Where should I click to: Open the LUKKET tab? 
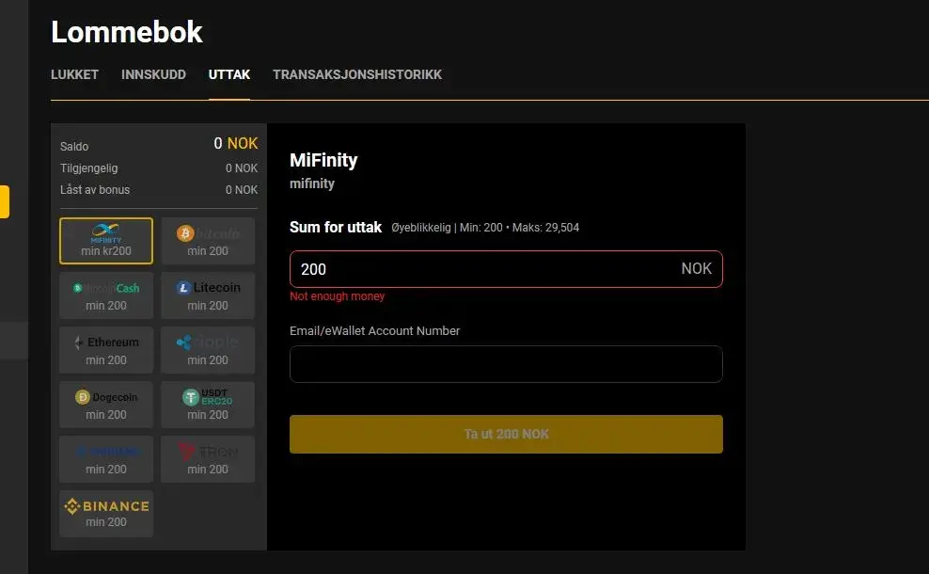coord(74,74)
